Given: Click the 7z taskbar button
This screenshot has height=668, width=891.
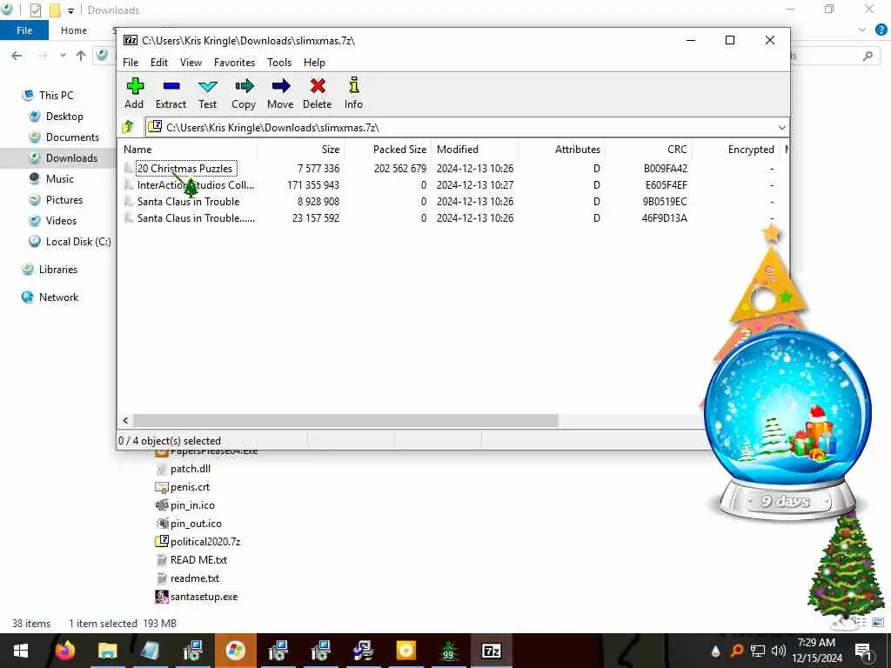Looking at the screenshot, I should (491, 651).
